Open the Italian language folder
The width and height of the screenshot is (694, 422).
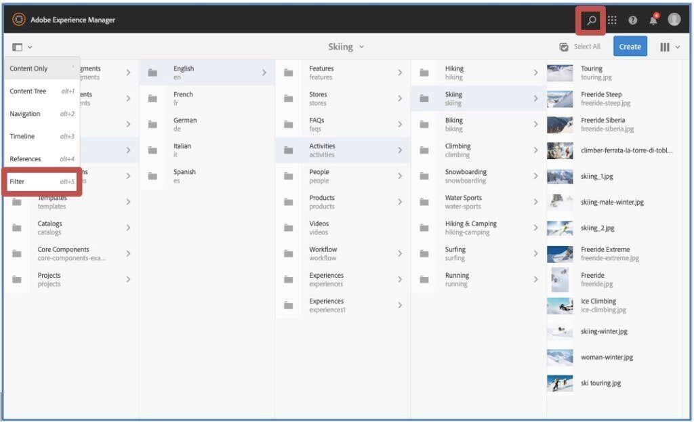(x=207, y=150)
